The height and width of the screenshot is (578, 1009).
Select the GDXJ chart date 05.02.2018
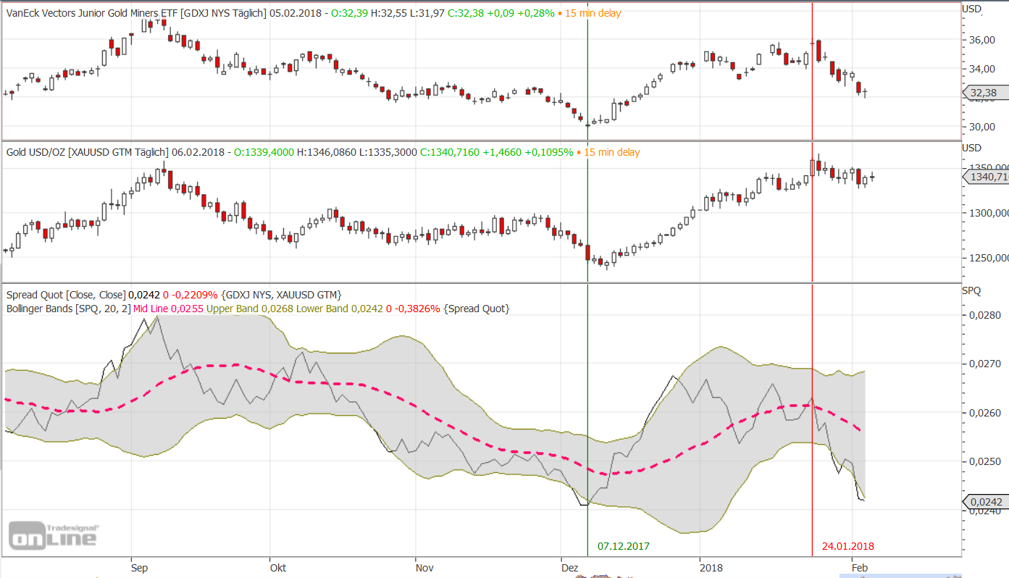[x=296, y=13]
